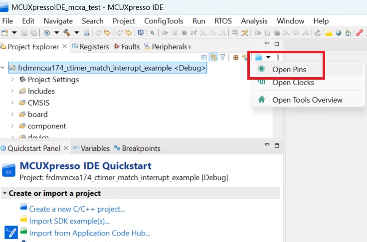Expand the component folder node
367x242 pixels.
tap(12, 126)
